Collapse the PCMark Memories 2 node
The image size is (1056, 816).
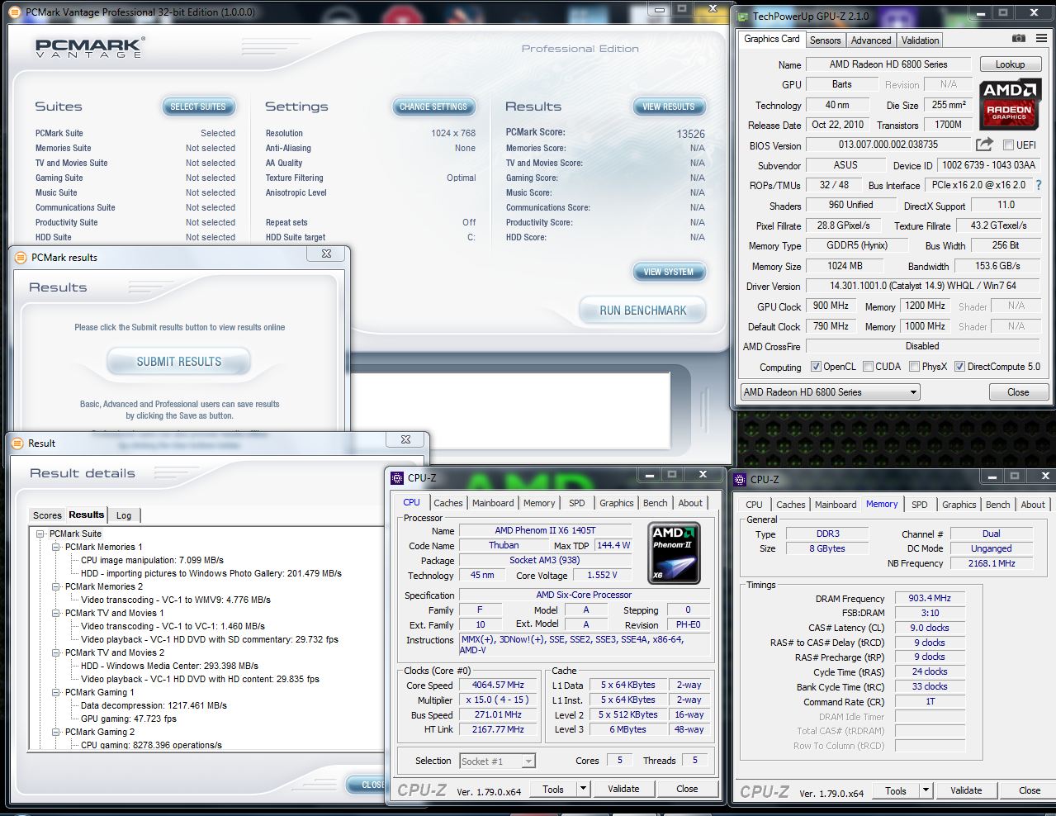pos(56,587)
